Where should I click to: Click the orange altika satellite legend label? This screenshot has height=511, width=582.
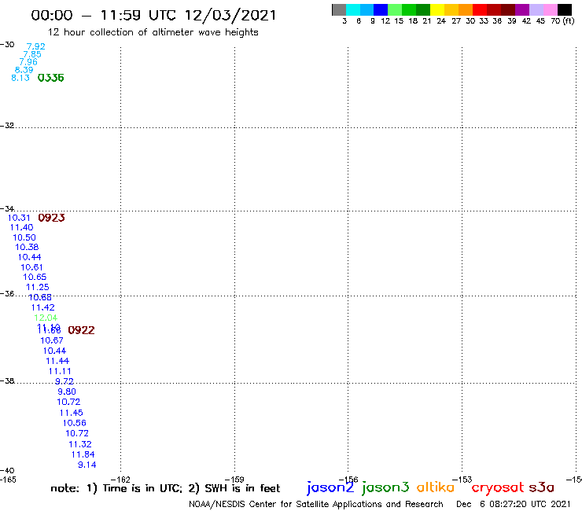point(436,487)
